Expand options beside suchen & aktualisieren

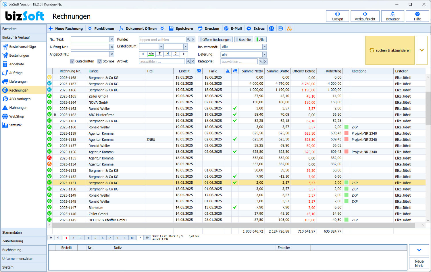click(422, 50)
